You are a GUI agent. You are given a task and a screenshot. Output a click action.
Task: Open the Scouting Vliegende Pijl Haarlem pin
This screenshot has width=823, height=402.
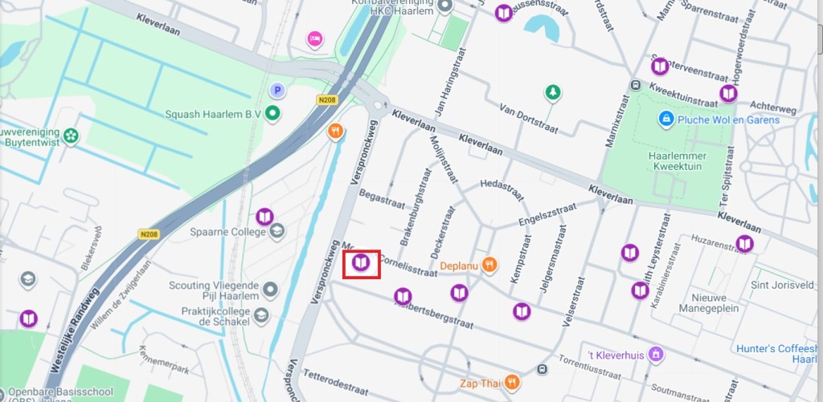[270, 290]
